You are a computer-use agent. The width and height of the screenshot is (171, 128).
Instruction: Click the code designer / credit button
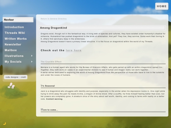[x=16, y=77]
